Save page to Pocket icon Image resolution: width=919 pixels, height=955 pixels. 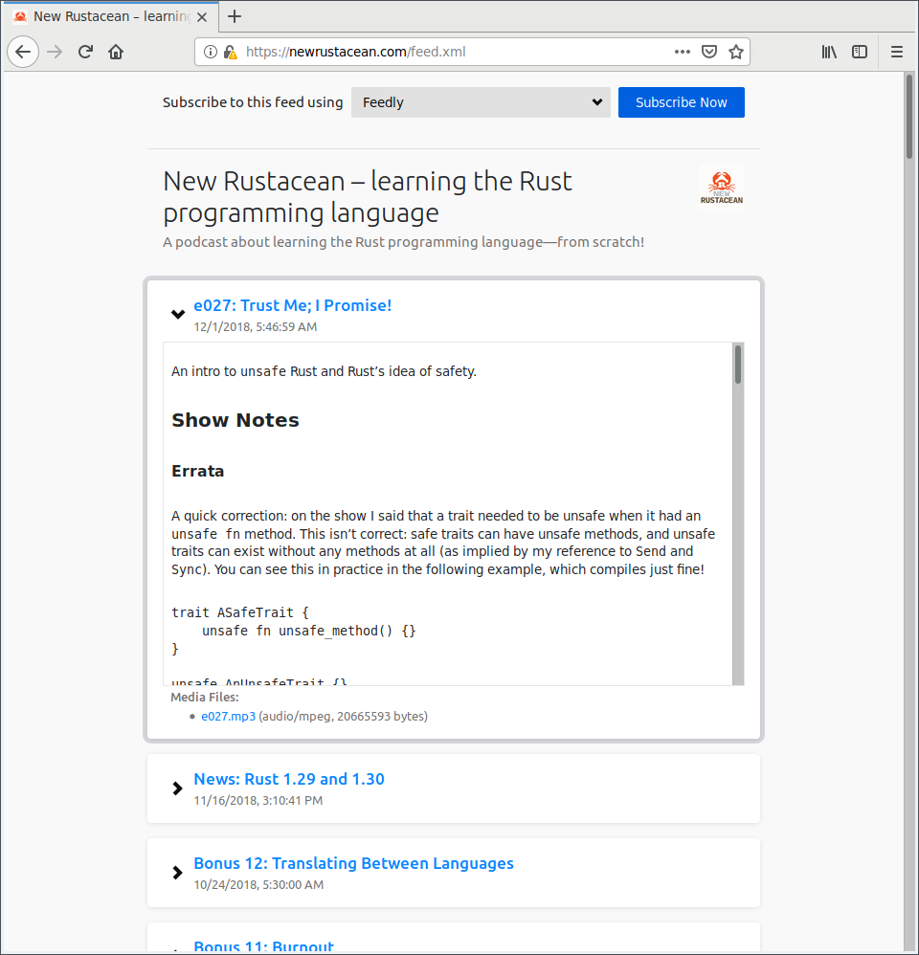(x=709, y=52)
